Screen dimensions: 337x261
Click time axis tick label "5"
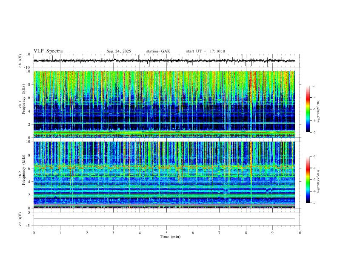166,233
